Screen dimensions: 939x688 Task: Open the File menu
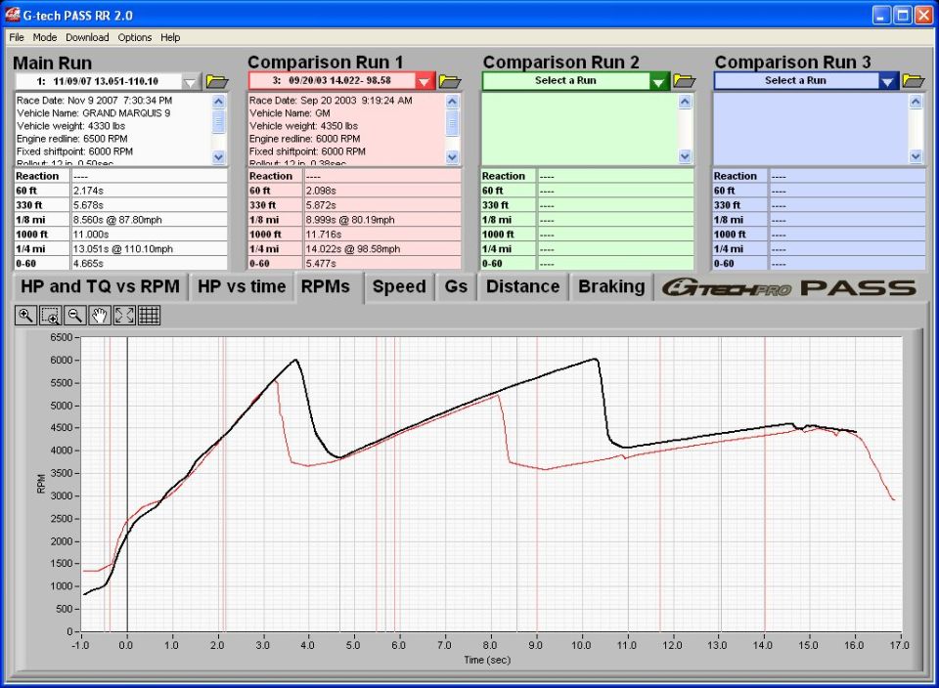(x=17, y=37)
